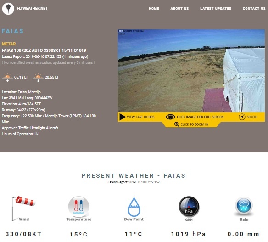The width and height of the screenshot is (268, 242).
Task: Open the Home menu item
Action: pos(154,9)
